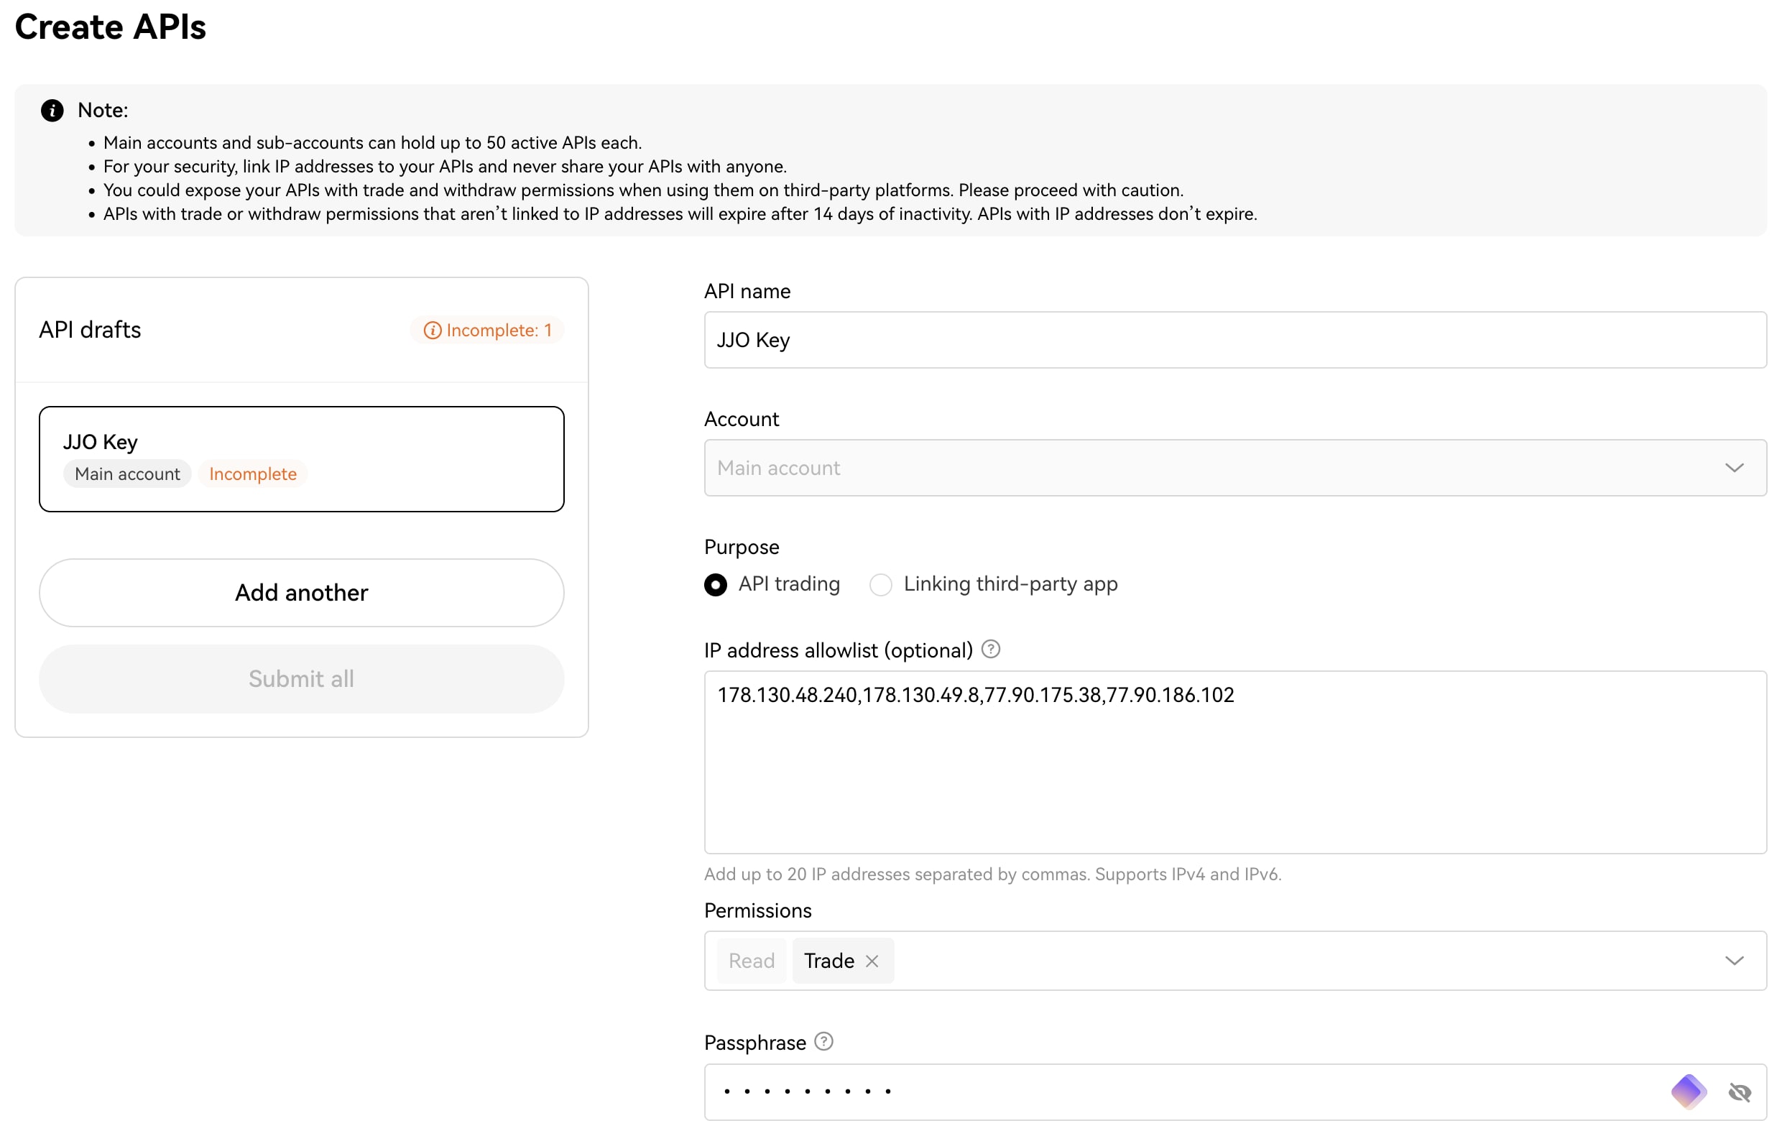Click the Note info icon

pos(52,110)
